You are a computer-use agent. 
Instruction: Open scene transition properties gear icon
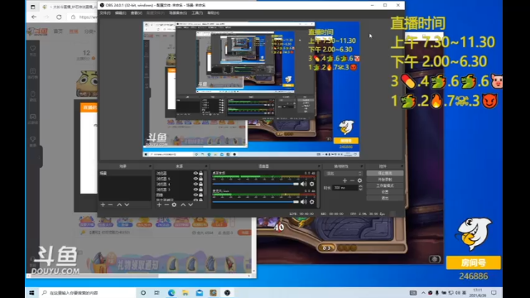(359, 180)
